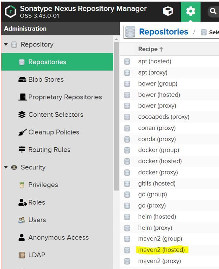This screenshot has height=269, width=219.
Task: Open LDAP settings
Action: point(37,255)
